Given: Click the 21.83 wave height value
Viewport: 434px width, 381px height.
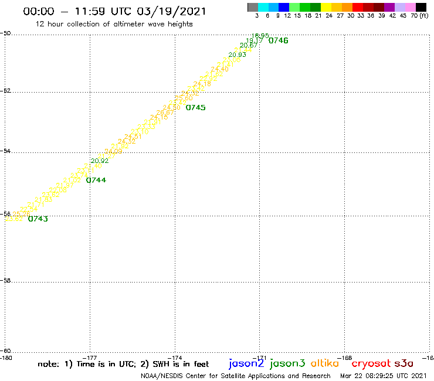Looking at the screenshot, I should pos(43,199).
